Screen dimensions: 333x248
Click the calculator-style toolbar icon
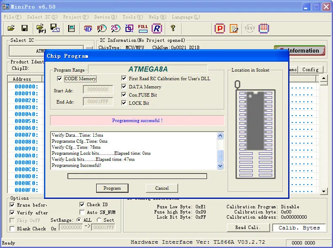click(x=71, y=28)
